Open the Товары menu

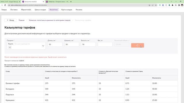[x=4, y=10]
